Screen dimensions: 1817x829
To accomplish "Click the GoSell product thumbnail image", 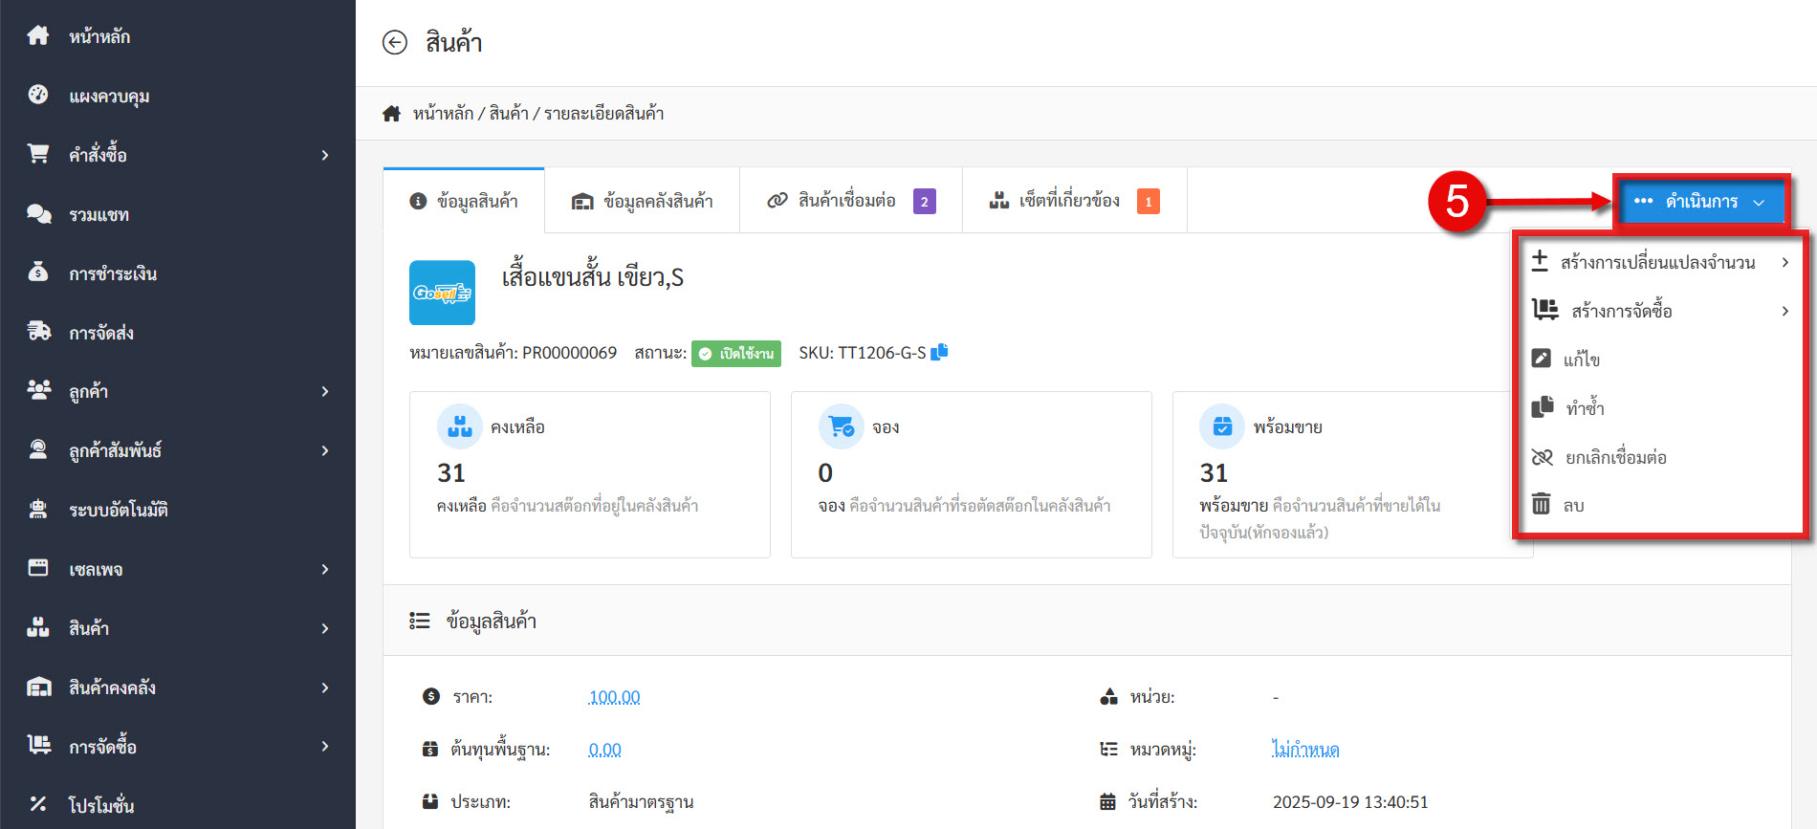I will tap(442, 293).
